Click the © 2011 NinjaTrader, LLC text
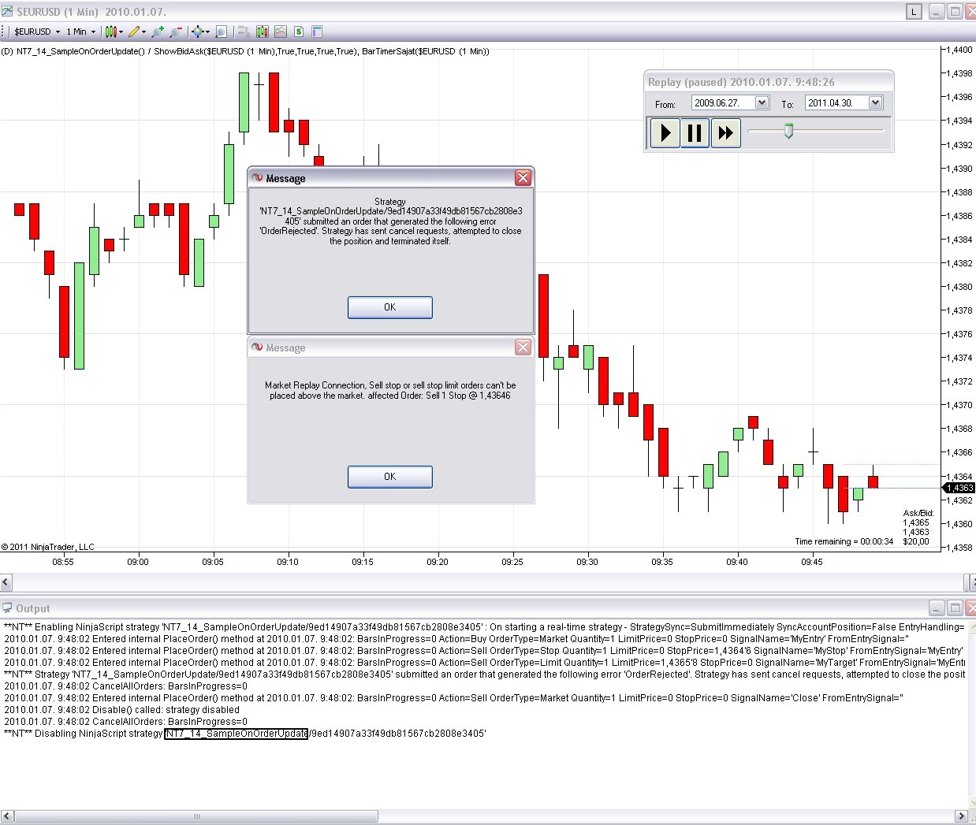The height and width of the screenshot is (825, 976). coord(47,547)
